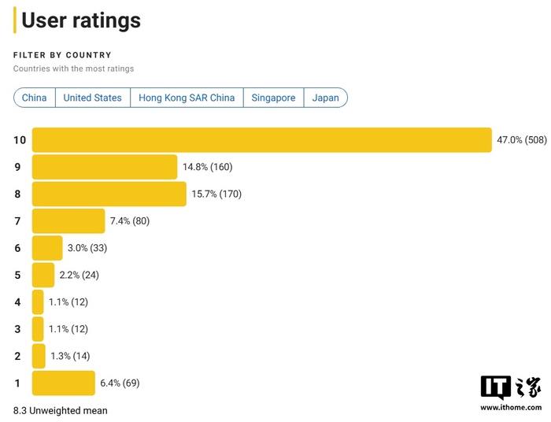Click the 3-star rating bar

pyautogui.click(x=38, y=329)
